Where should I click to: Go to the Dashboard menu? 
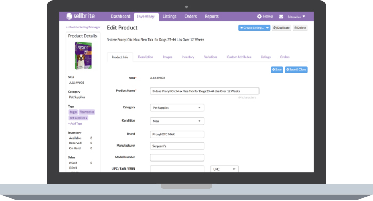(x=120, y=17)
